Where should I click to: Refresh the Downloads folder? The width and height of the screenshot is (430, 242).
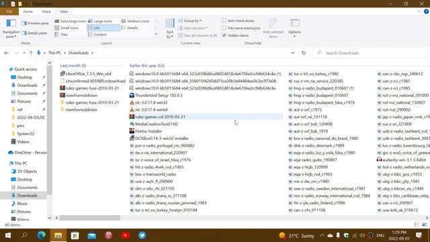pos(304,53)
